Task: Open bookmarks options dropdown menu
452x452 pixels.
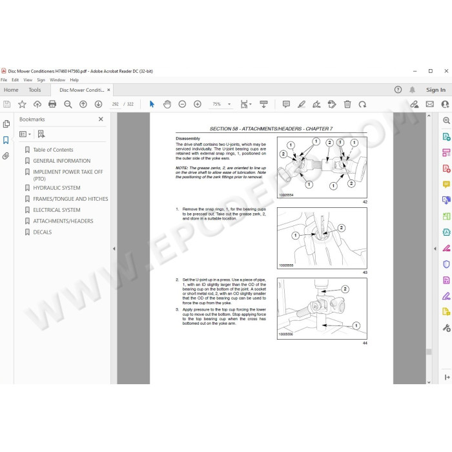Action: pyautogui.click(x=25, y=134)
